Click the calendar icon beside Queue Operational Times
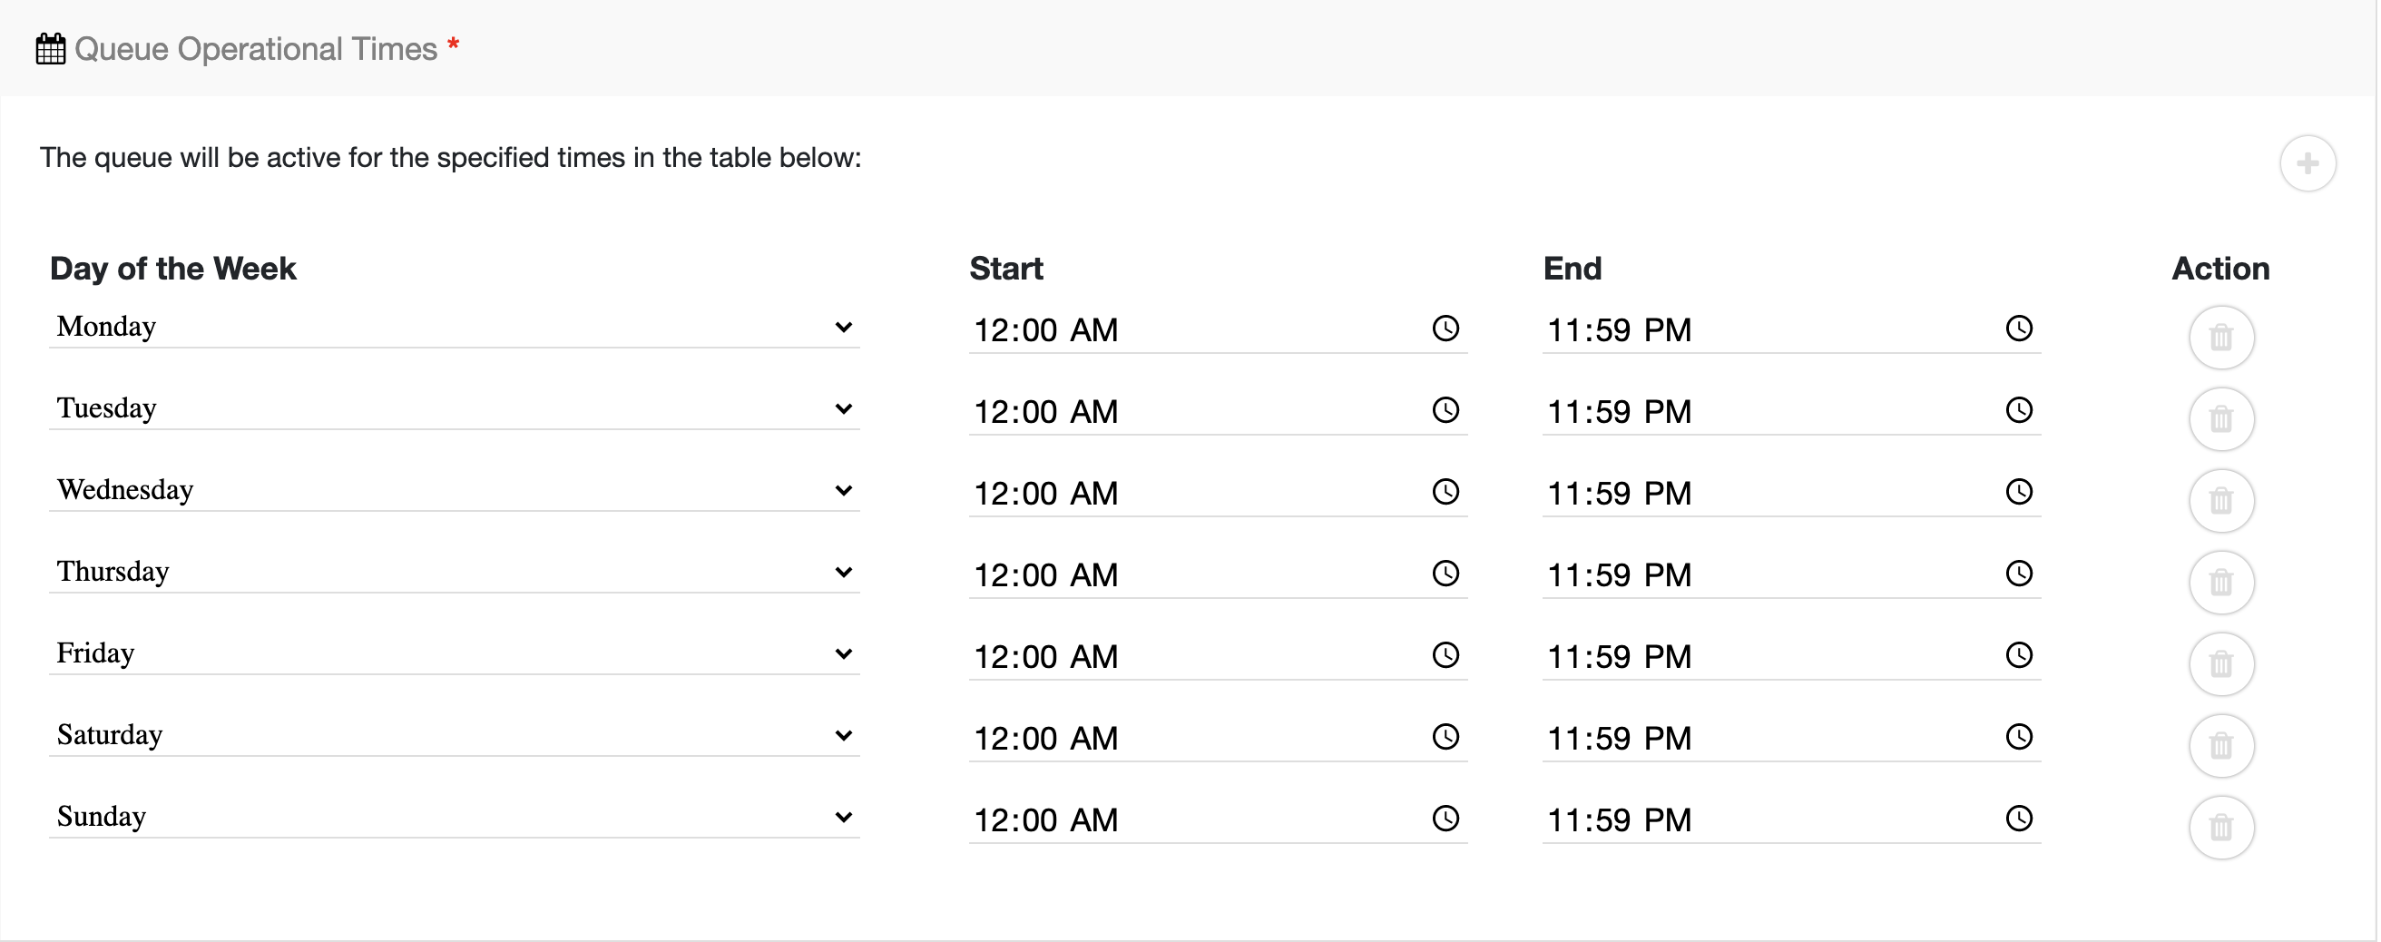Image resolution: width=2381 pixels, height=942 pixels. (51, 49)
